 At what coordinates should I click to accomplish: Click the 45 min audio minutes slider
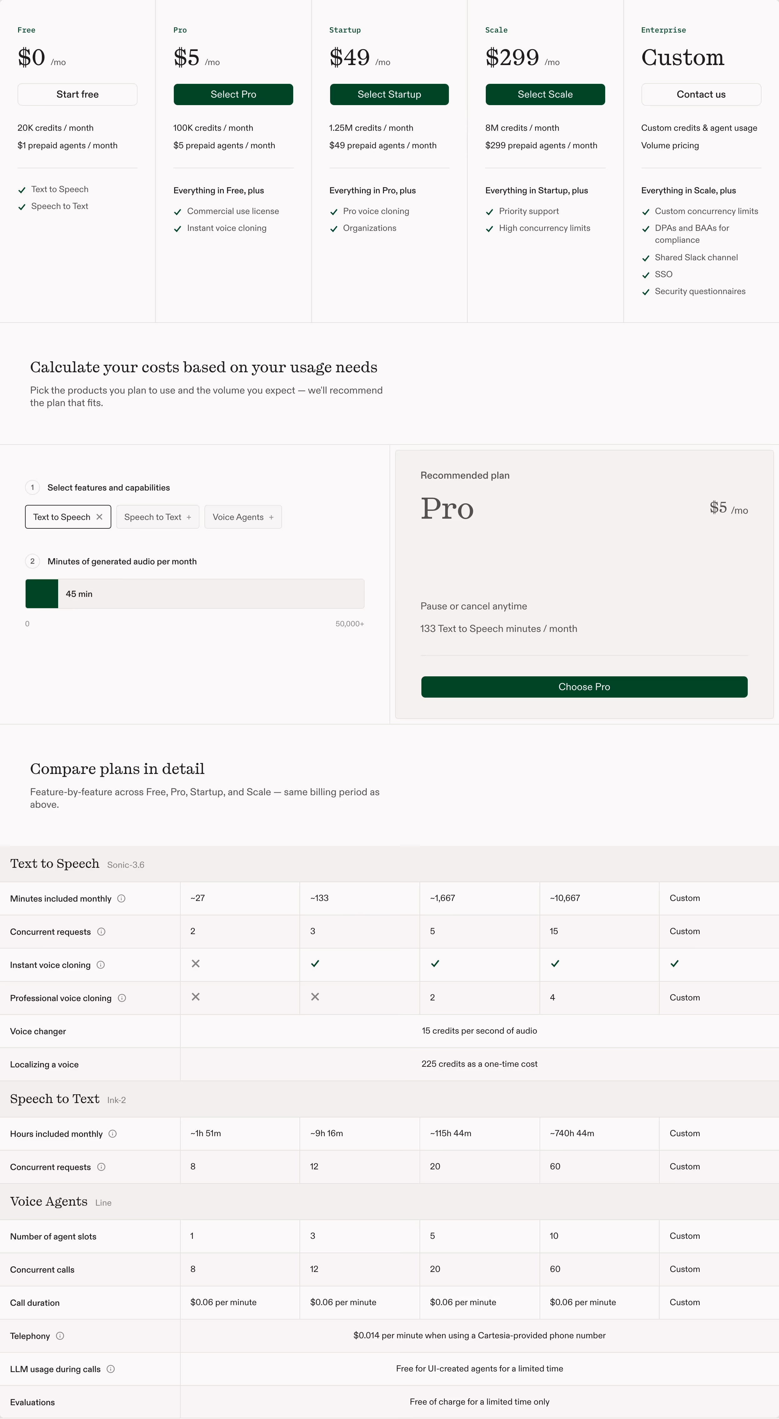195,594
